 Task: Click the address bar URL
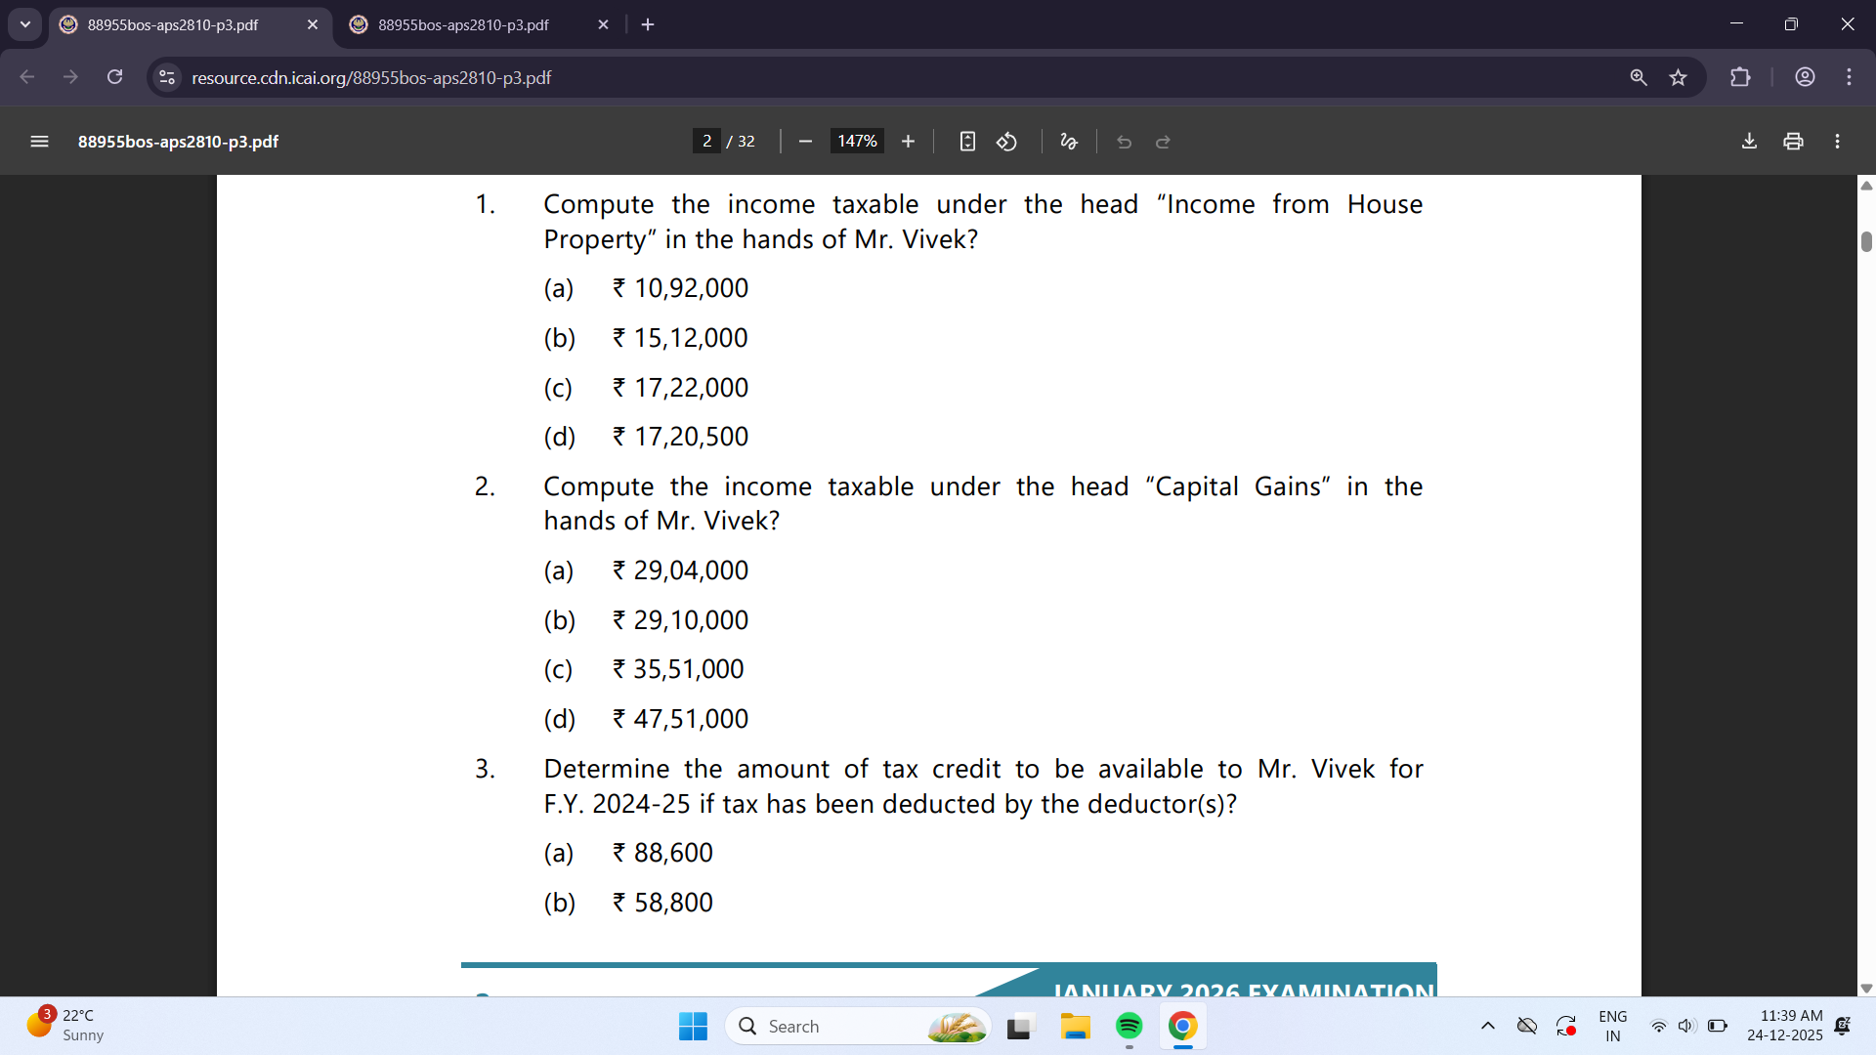click(371, 77)
